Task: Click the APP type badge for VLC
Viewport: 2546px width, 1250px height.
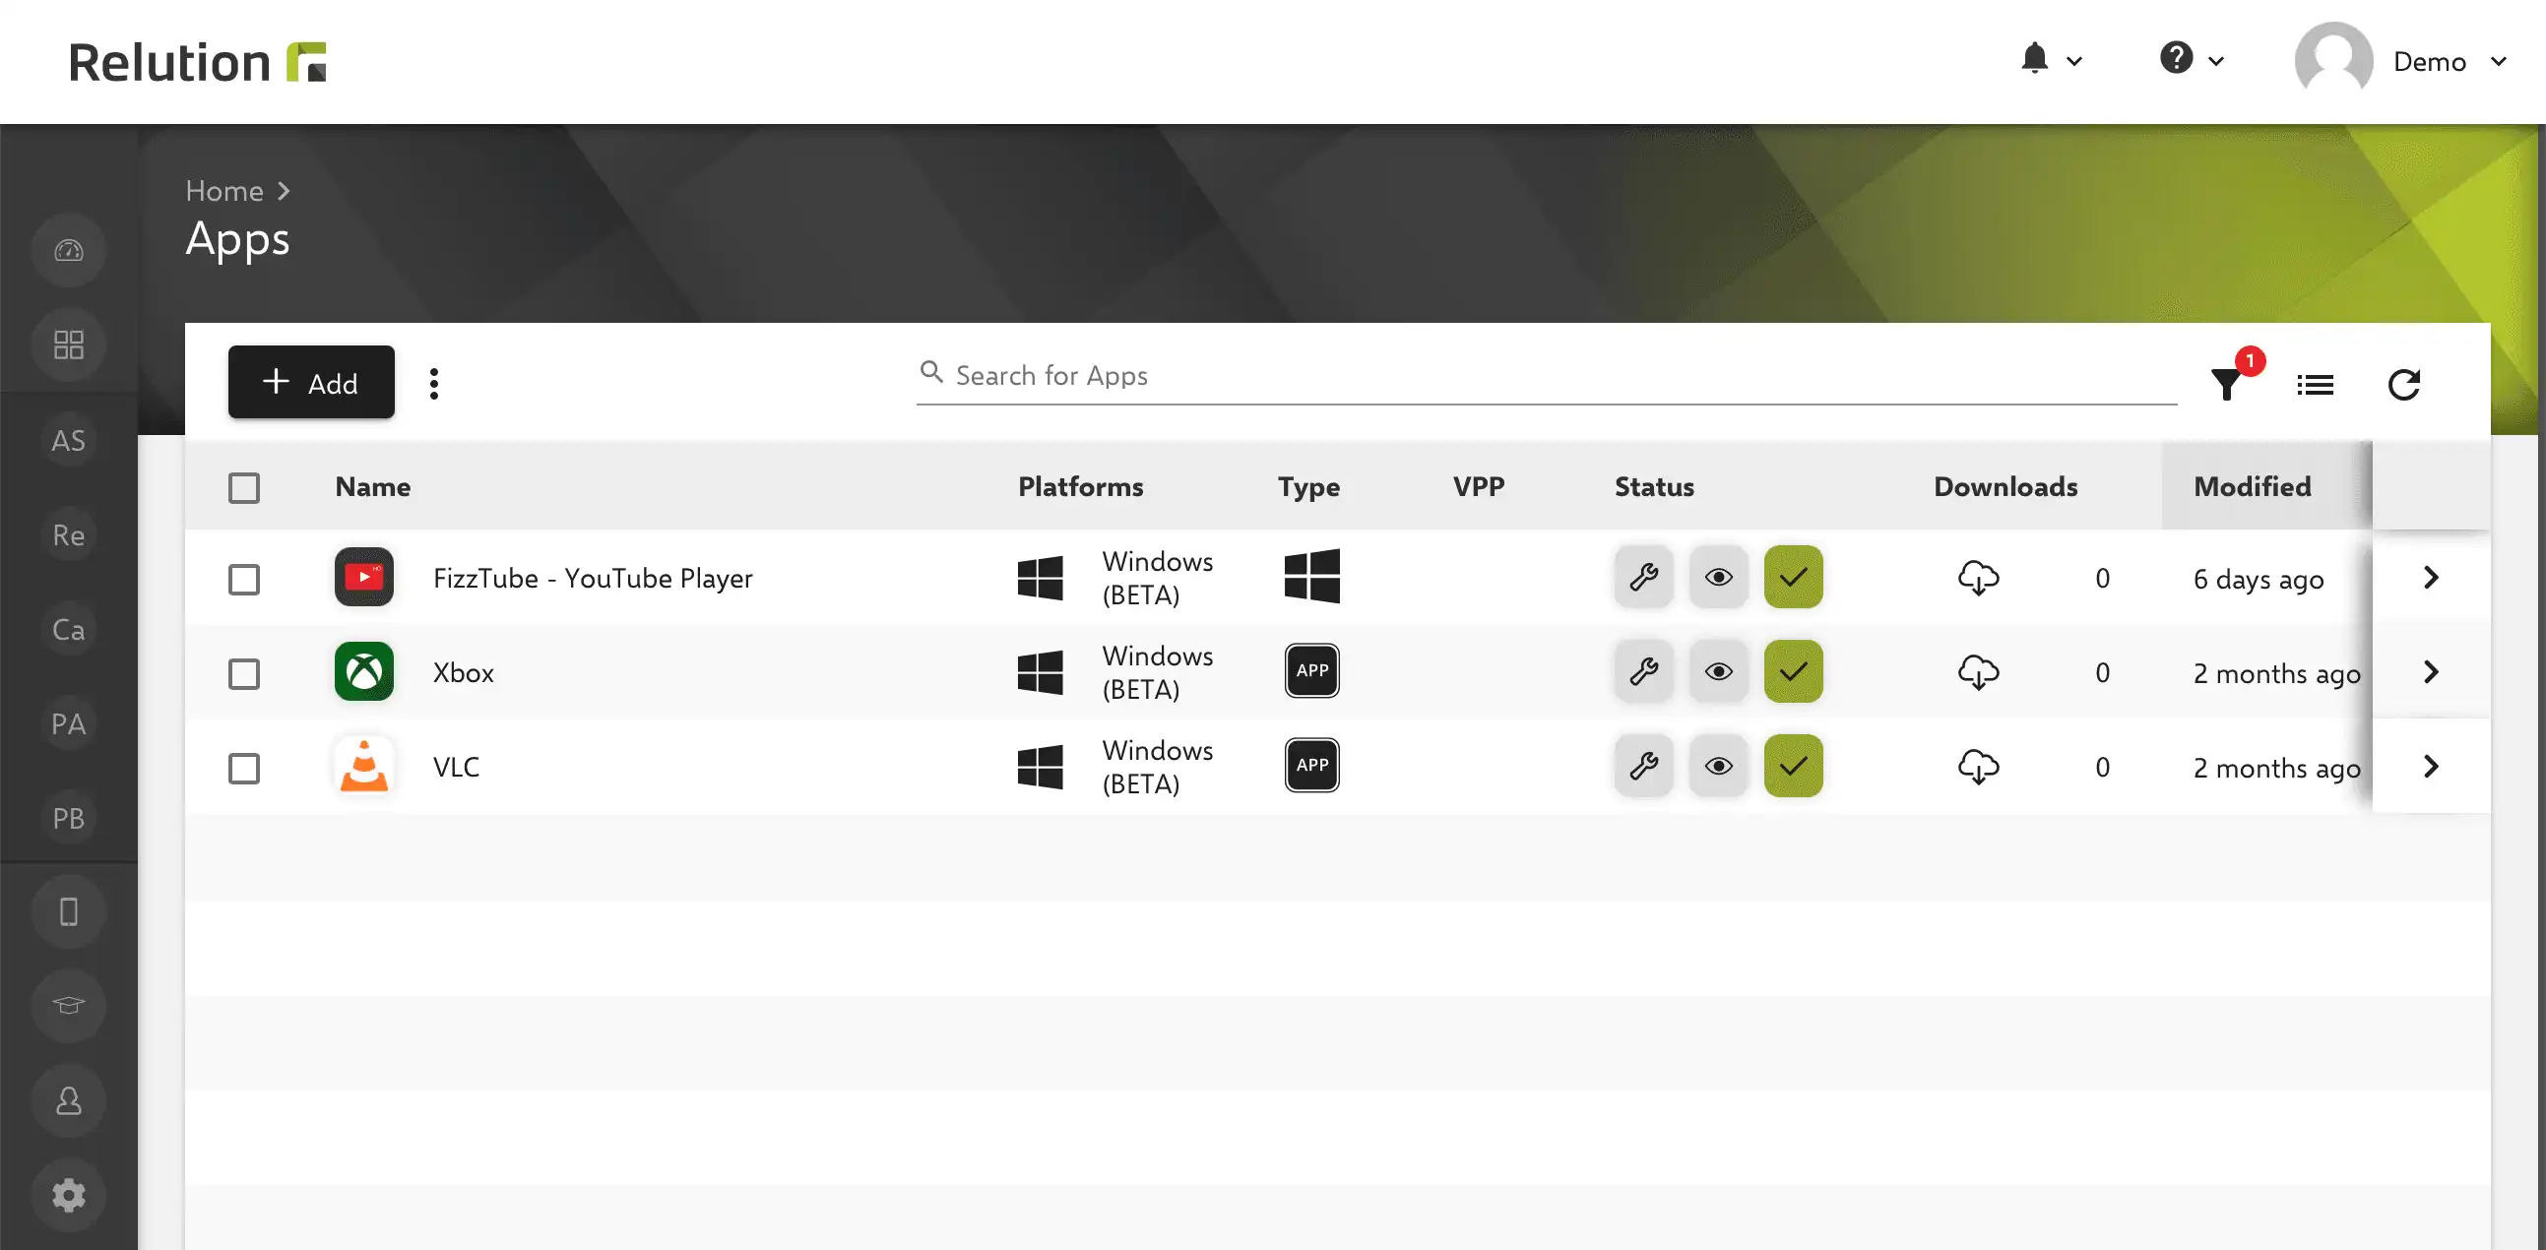Action: point(1311,765)
